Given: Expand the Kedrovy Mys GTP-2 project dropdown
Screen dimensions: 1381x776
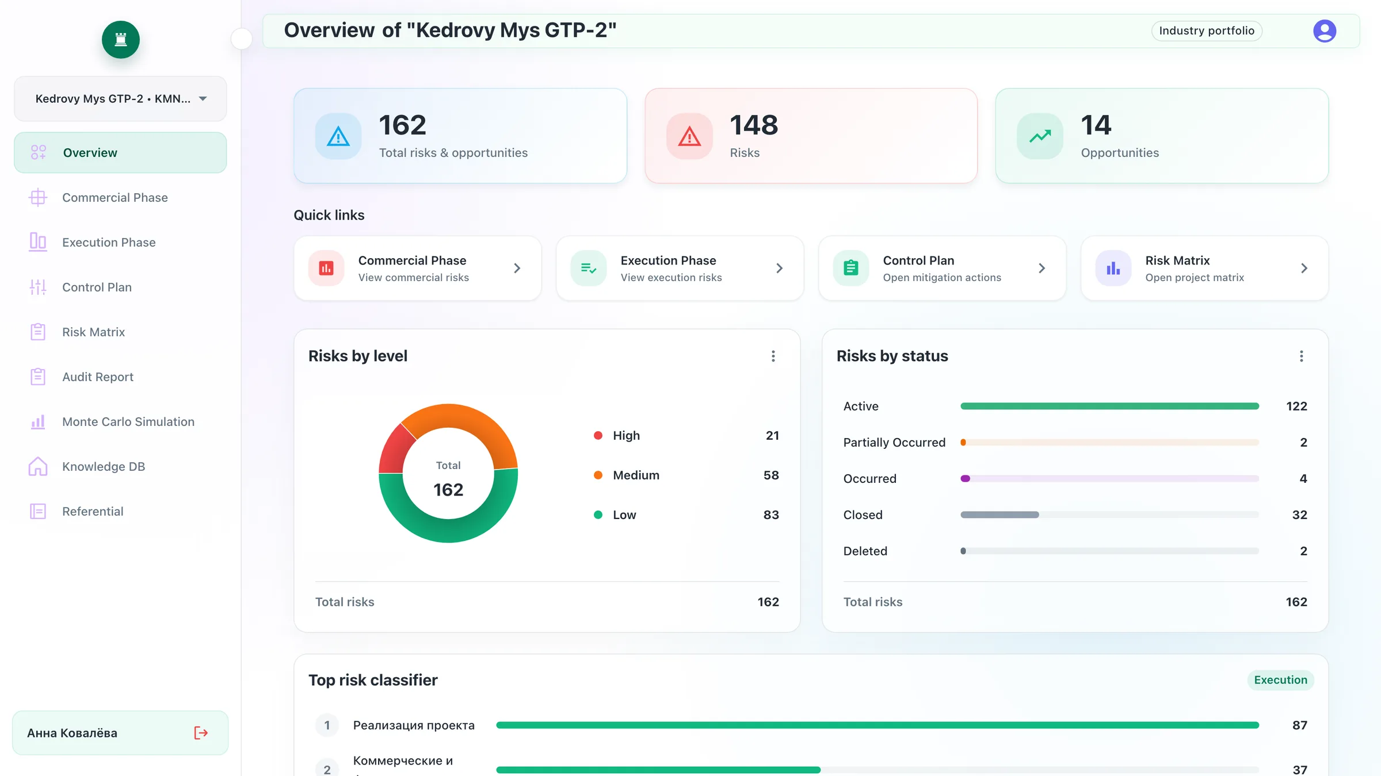Looking at the screenshot, I should [120, 99].
